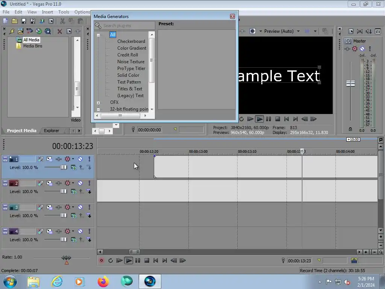
Task: Extract audio from CD icon
Action: point(39,31)
